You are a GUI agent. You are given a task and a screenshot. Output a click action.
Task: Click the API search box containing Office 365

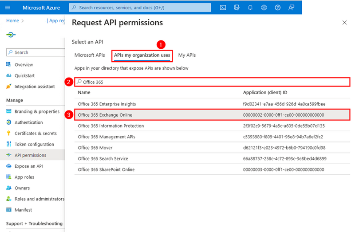pyautogui.click(x=212, y=82)
